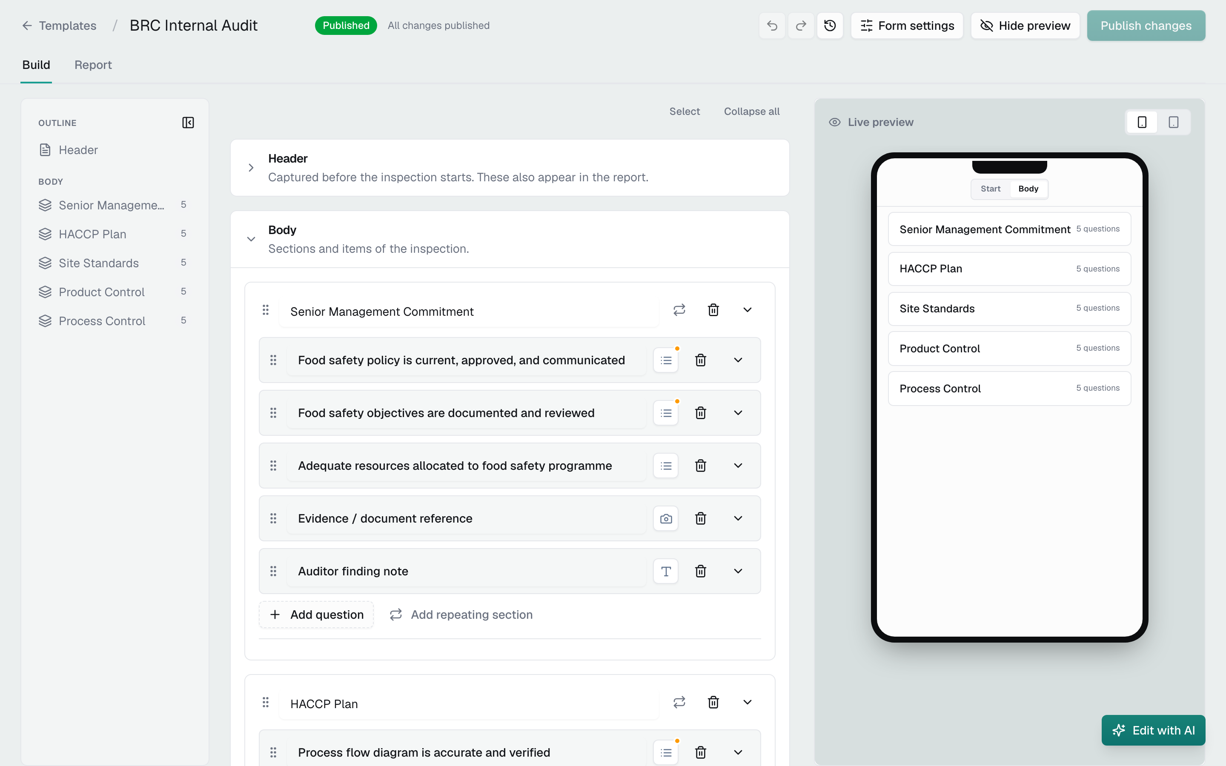
Task: Expand the Header section
Action: point(251,168)
